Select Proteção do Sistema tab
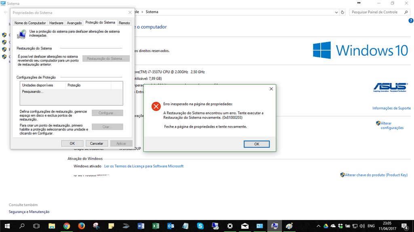This screenshot has width=414, height=232. (x=100, y=23)
